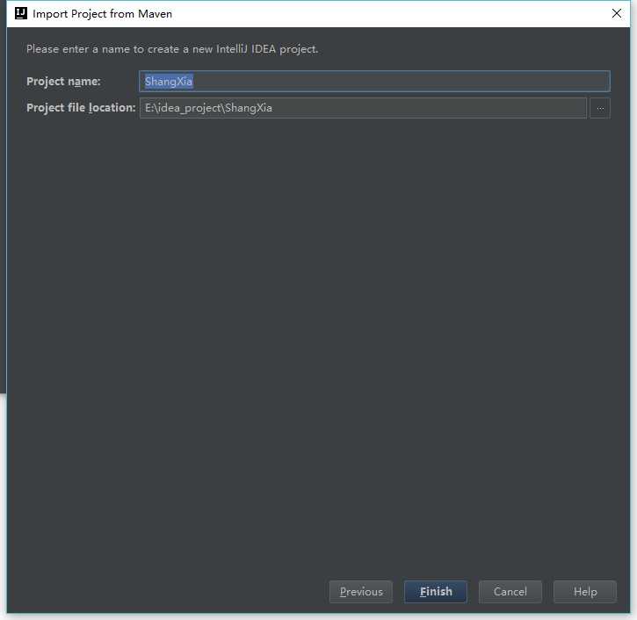Browse for project file location (ellipsis button)

[600, 108]
